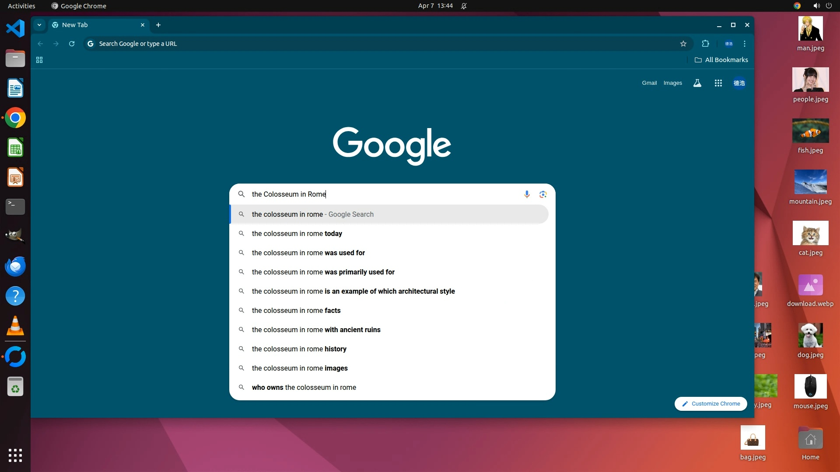Open the Search Labs flask icon
840x472 pixels.
697,83
